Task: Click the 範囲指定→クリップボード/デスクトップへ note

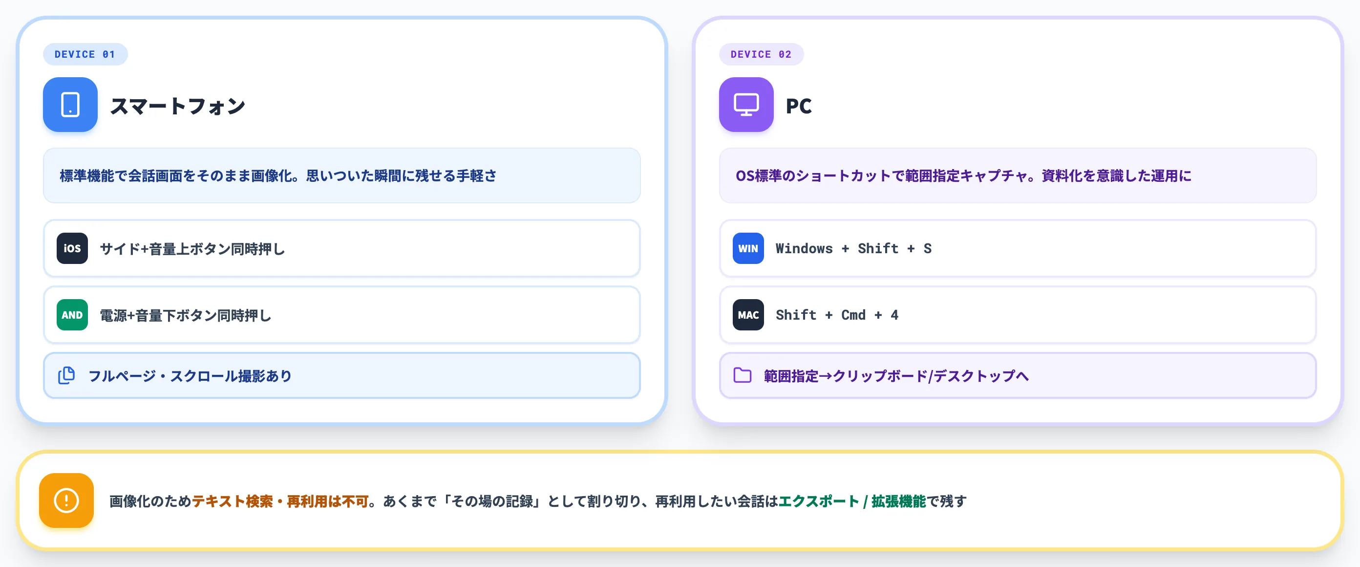Action: tap(1018, 376)
